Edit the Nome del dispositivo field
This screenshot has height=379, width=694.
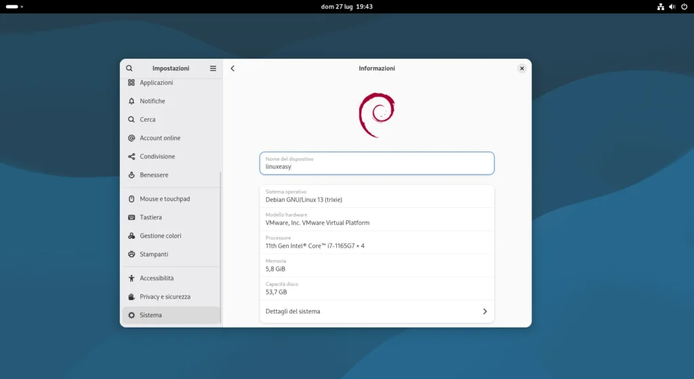point(377,163)
